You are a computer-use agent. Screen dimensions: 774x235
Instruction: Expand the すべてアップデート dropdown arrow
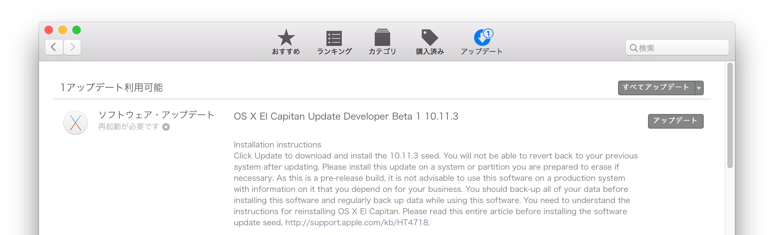[x=699, y=88]
